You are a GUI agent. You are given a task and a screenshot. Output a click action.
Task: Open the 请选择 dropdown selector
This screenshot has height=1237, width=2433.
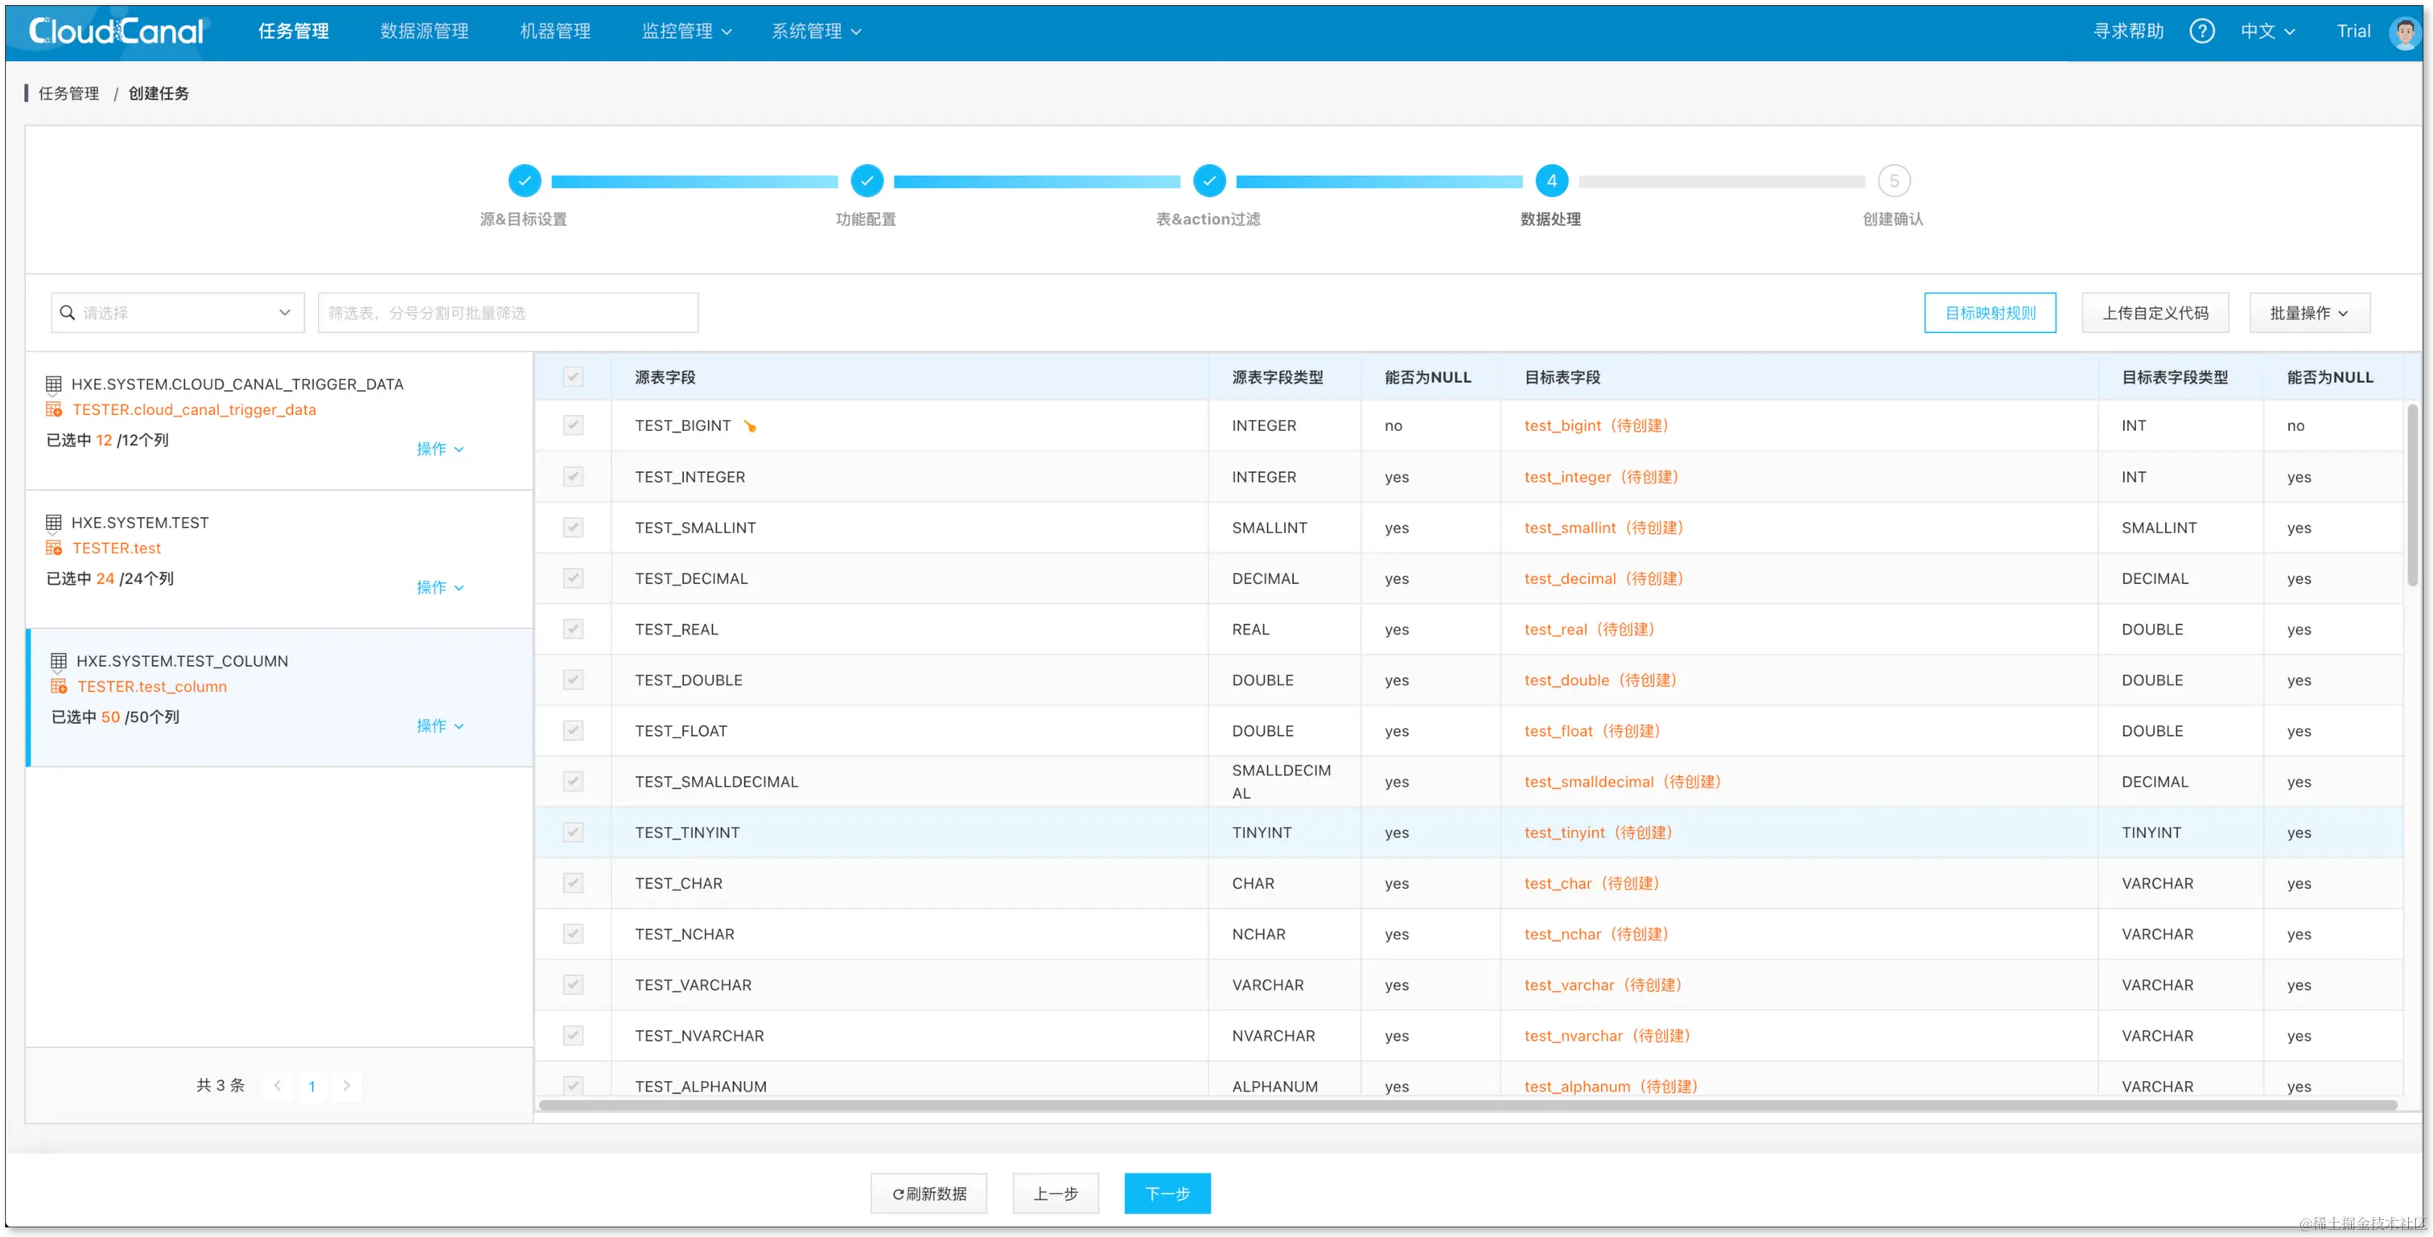(178, 313)
